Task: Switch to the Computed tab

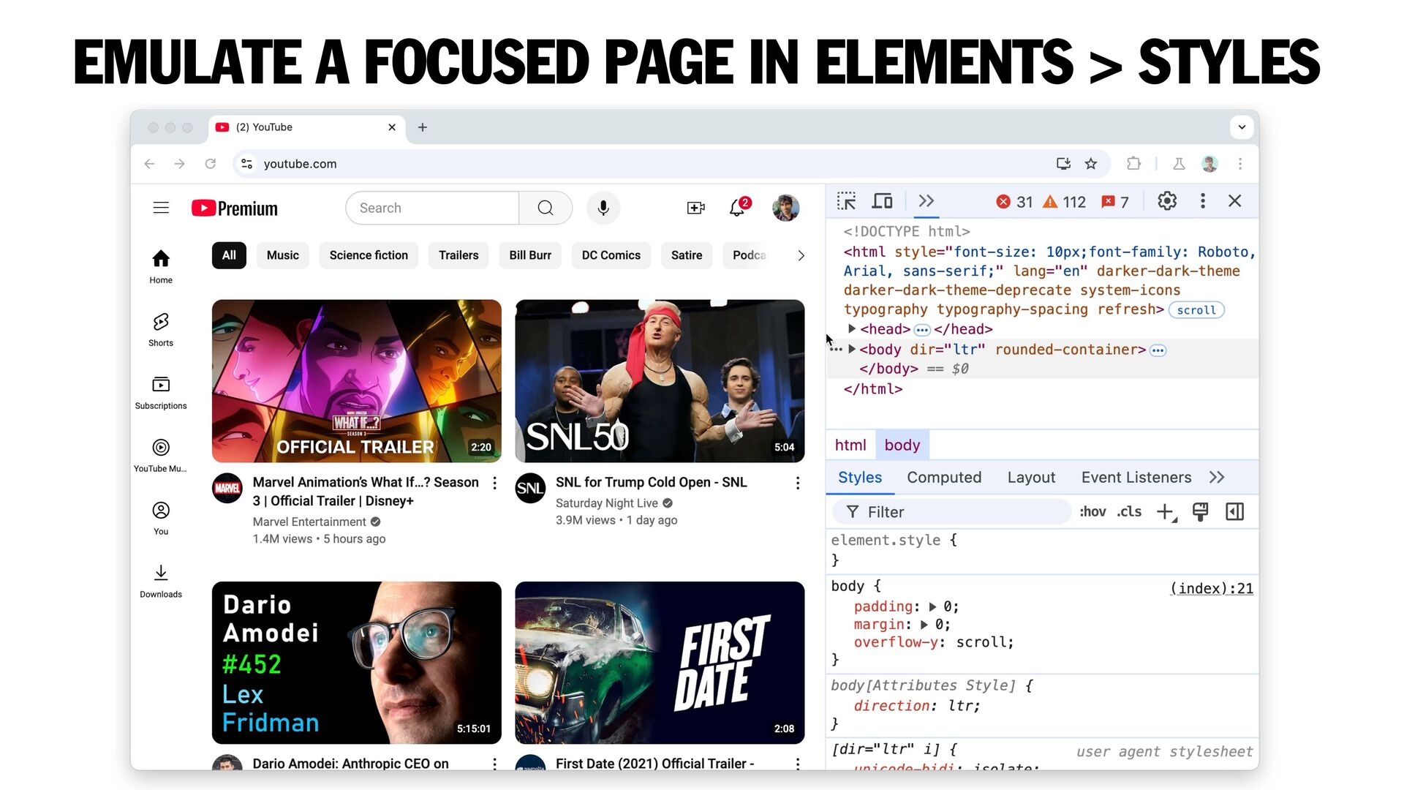Action: [944, 478]
